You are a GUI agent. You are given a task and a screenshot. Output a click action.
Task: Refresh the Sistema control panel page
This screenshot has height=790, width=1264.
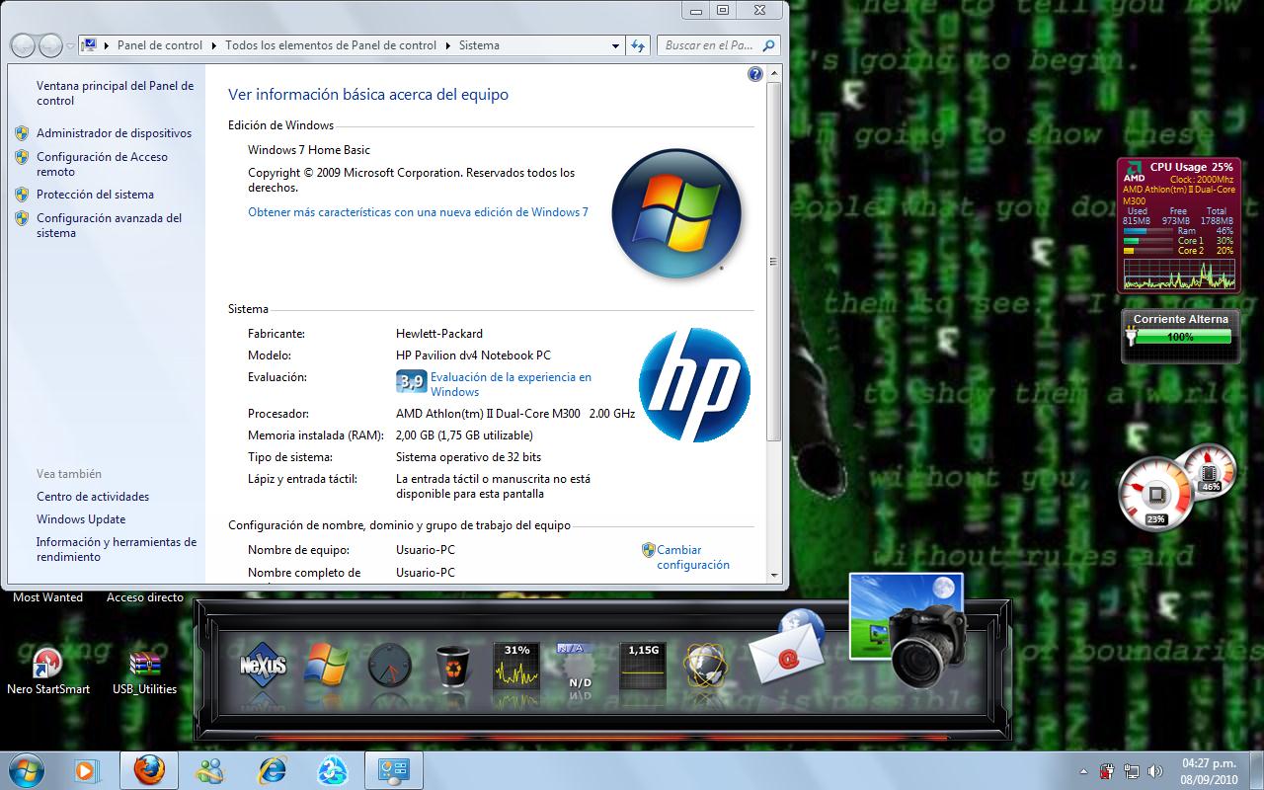click(x=638, y=45)
